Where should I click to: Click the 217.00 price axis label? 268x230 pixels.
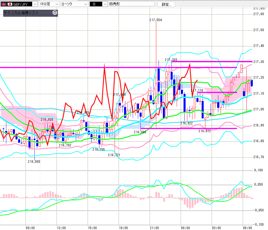click(259, 109)
